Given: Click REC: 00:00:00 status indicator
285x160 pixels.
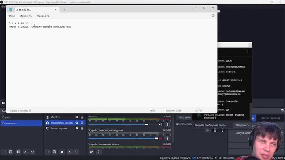Looking at the screenshot, I should (226, 158).
